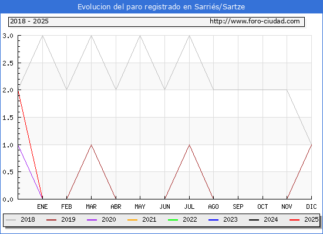Click the 0.0 y-axis value

(8, 199)
